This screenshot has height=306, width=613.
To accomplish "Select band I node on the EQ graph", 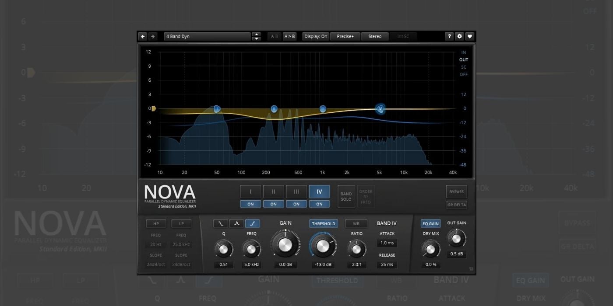I will [x=217, y=109].
